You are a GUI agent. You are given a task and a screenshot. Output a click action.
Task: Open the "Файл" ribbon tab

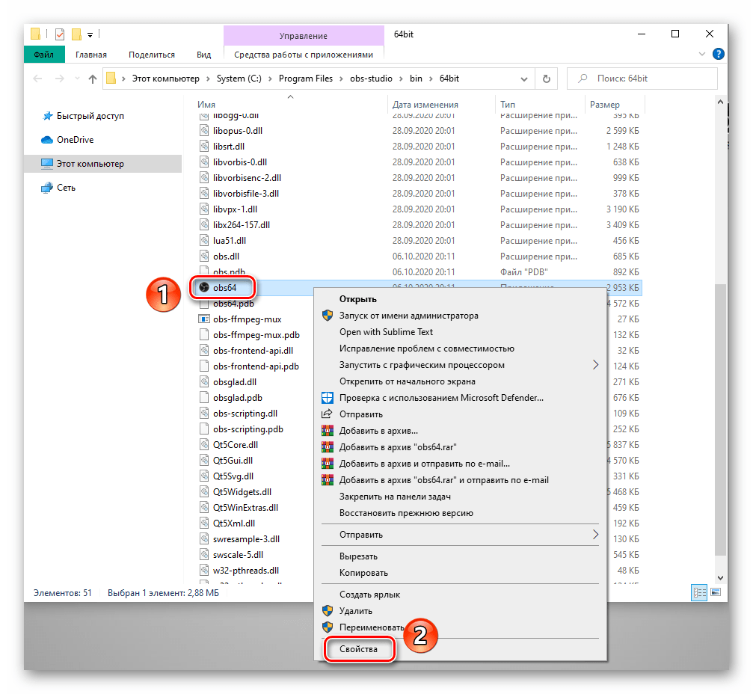tap(44, 55)
